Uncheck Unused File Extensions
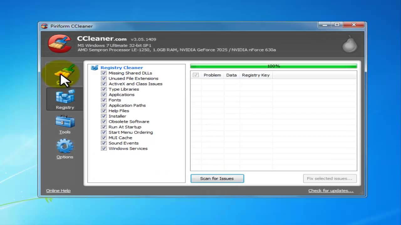The width and height of the screenshot is (401, 225). 104,78
